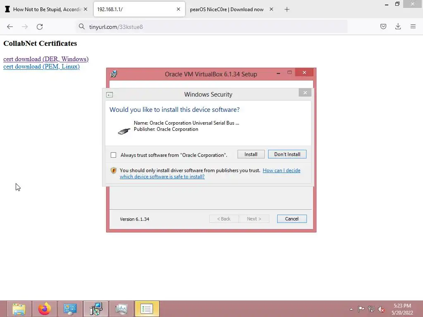Click the disabled Back button

[x=224, y=219]
